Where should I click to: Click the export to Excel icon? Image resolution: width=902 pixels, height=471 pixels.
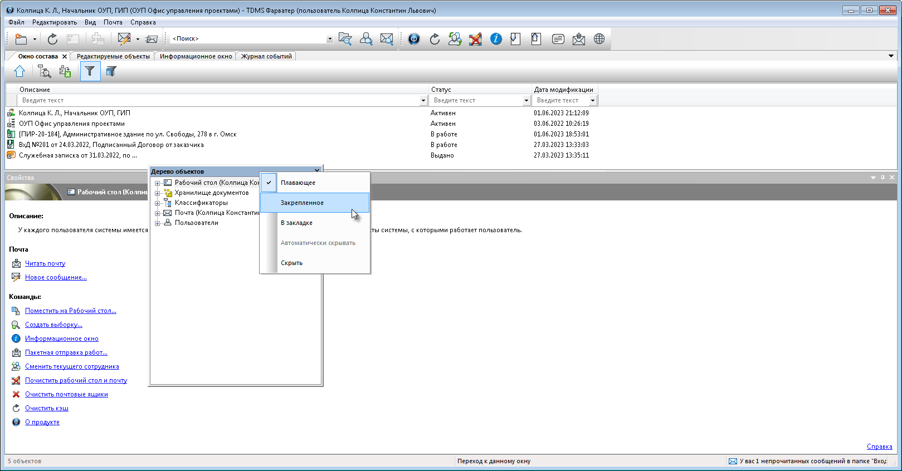coord(65,71)
